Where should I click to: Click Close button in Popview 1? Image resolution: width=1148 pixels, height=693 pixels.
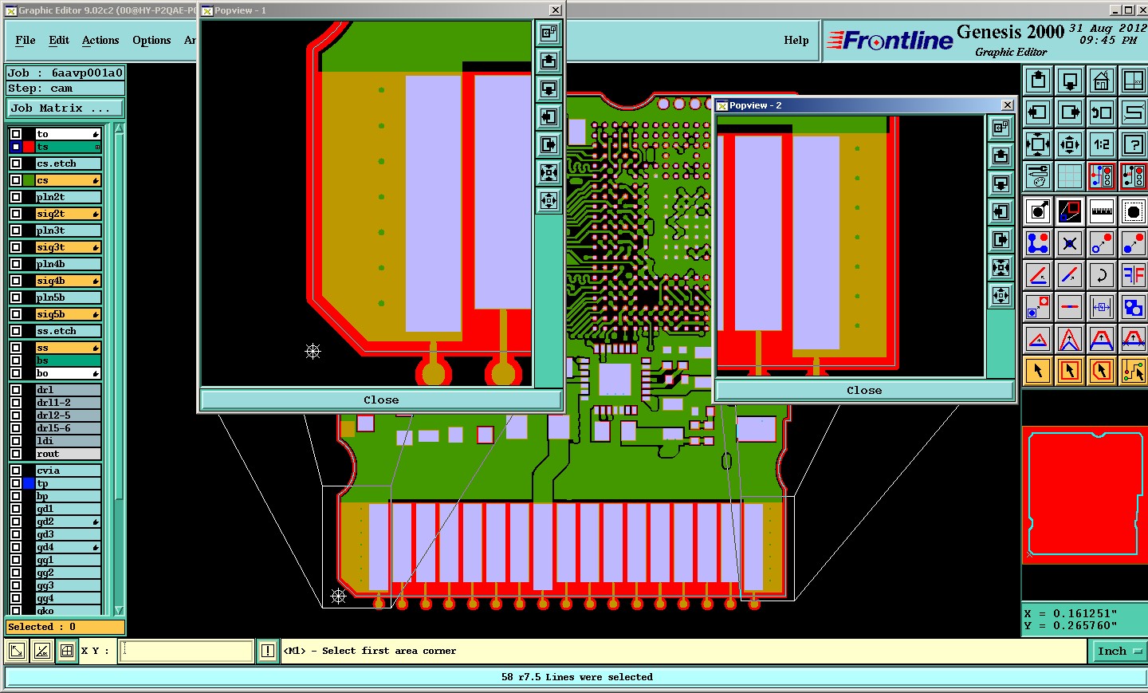click(x=381, y=400)
